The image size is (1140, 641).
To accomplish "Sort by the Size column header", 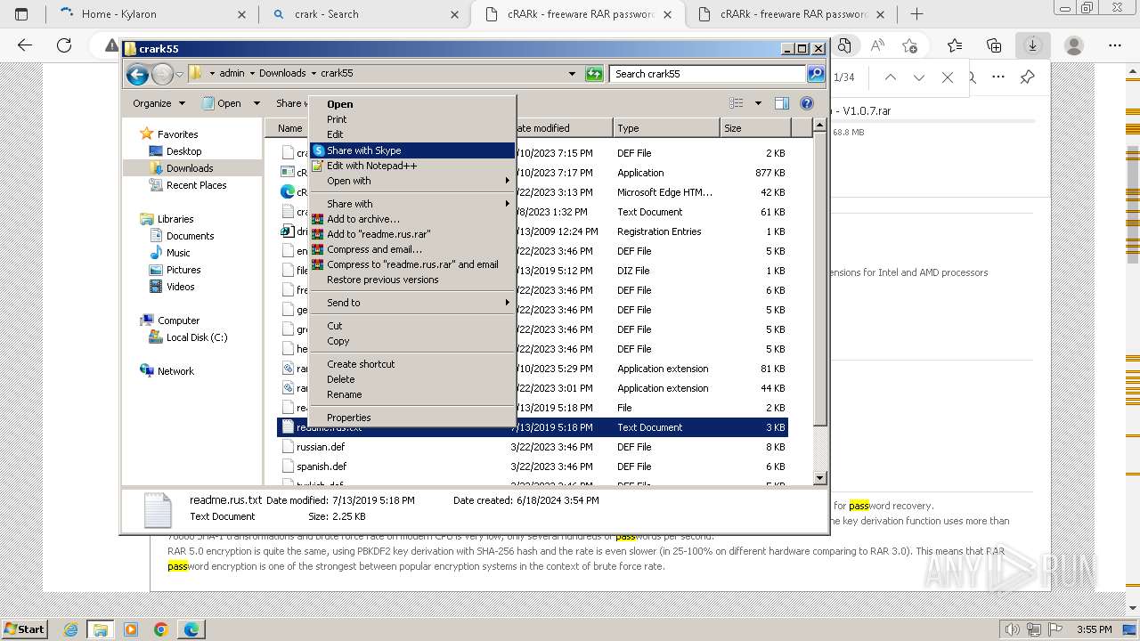I will click(x=753, y=128).
